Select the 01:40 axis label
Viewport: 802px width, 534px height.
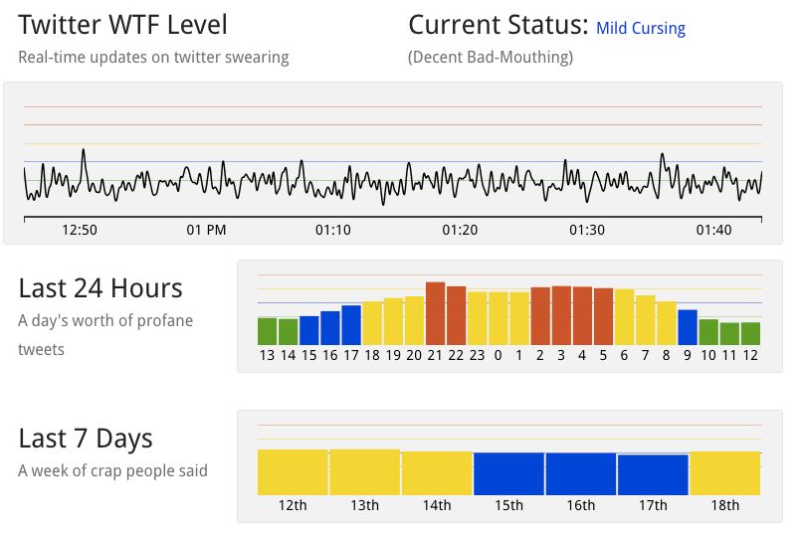(x=713, y=230)
